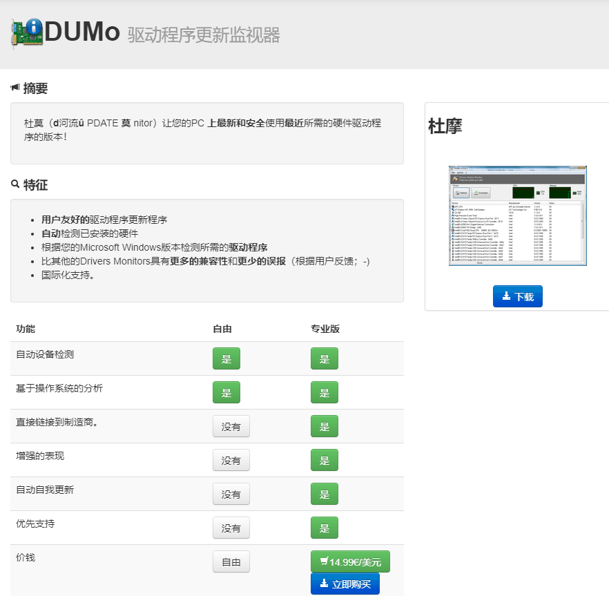
Task: Click the 直接链接到制造商 row label
Action: coord(57,422)
